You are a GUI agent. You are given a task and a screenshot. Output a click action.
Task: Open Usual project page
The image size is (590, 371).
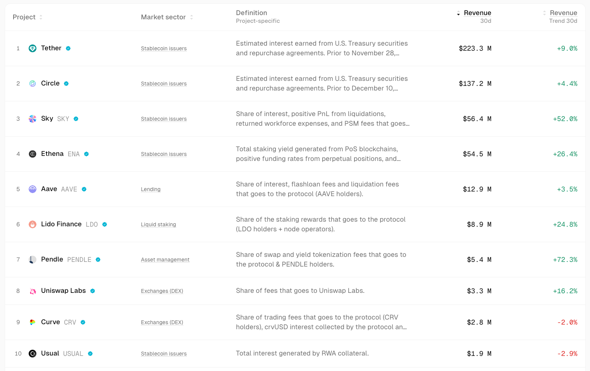50,353
